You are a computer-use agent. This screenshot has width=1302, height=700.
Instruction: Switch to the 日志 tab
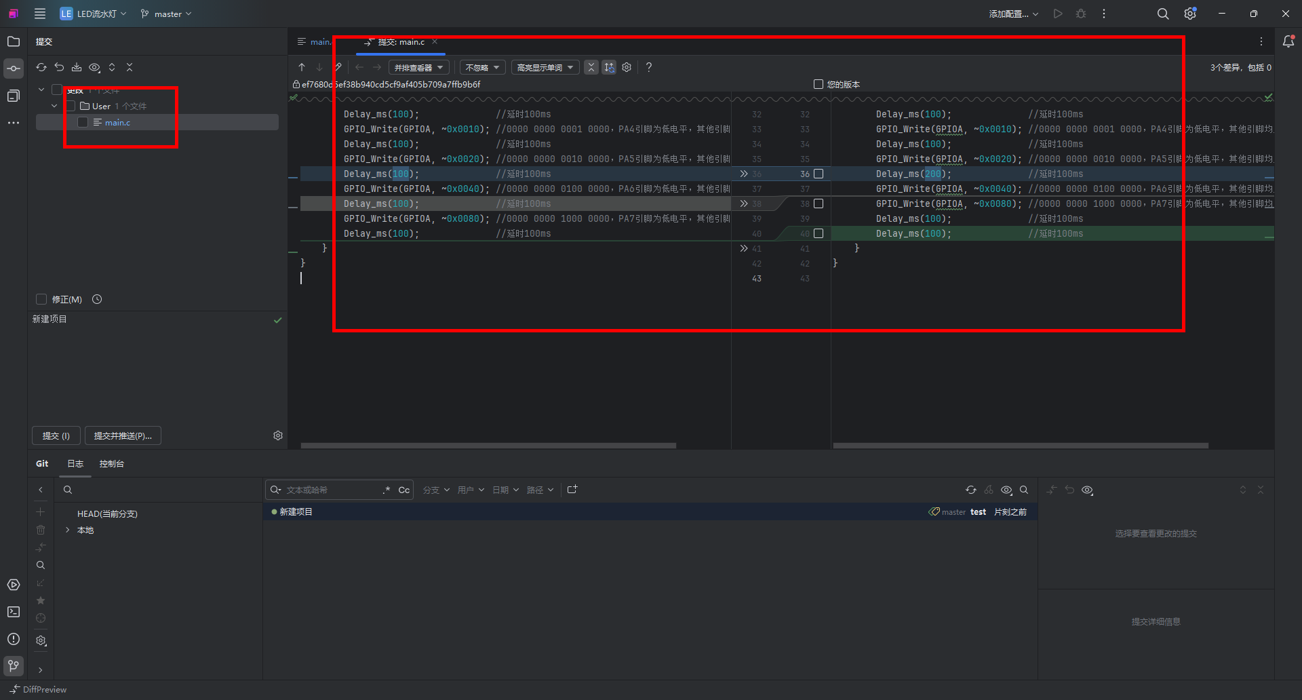(x=75, y=463)
